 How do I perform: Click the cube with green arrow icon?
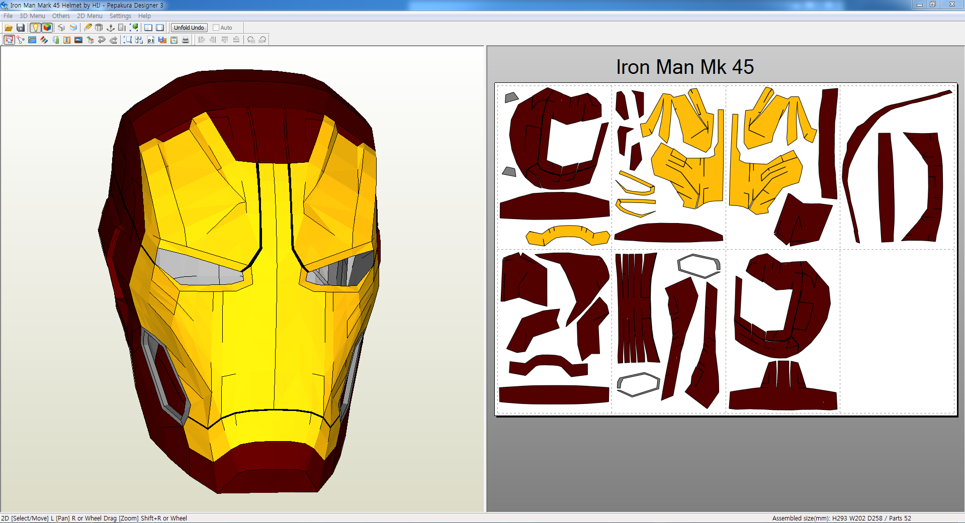pyautogui.click(x=90, y=40)
